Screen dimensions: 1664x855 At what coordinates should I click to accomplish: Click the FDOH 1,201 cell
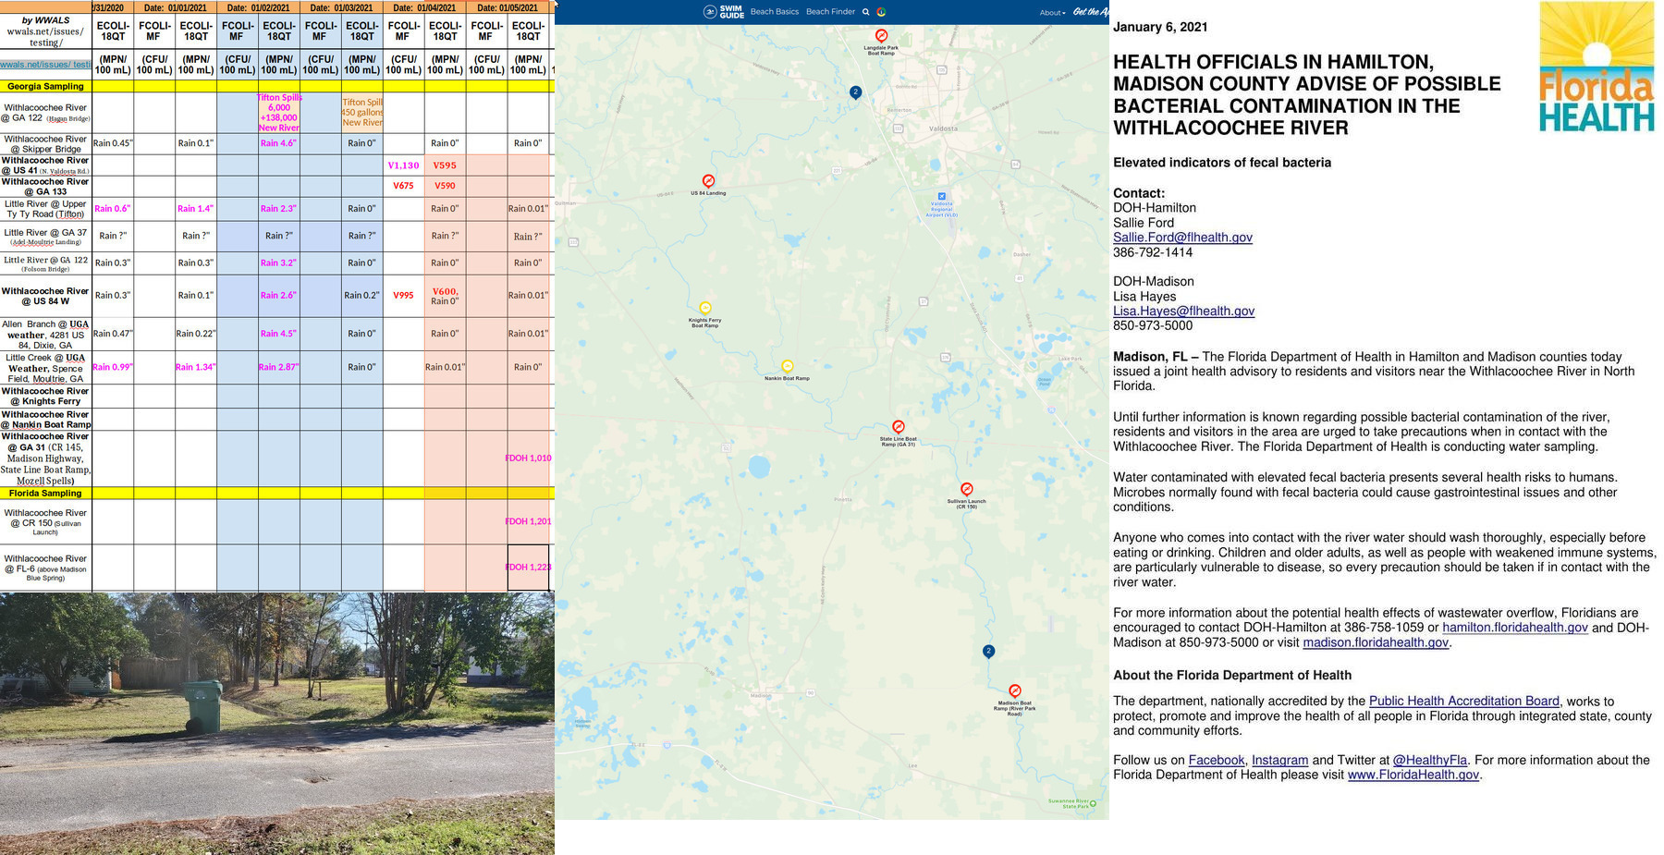(x=528, y=521)
